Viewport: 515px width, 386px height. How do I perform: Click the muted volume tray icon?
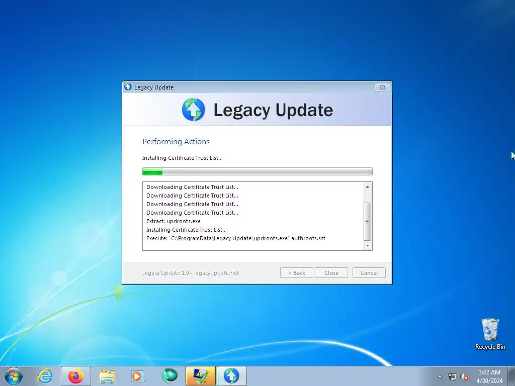point(464,376)
